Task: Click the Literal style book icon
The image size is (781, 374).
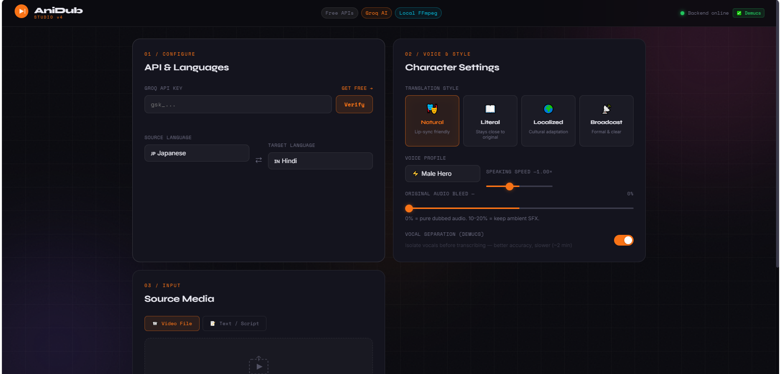Action: coord(490,109)
